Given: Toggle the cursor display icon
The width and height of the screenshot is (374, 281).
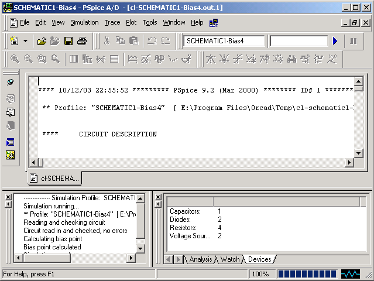Looking at the screenshot, I should pyautogui.click(x=186, y=59).
